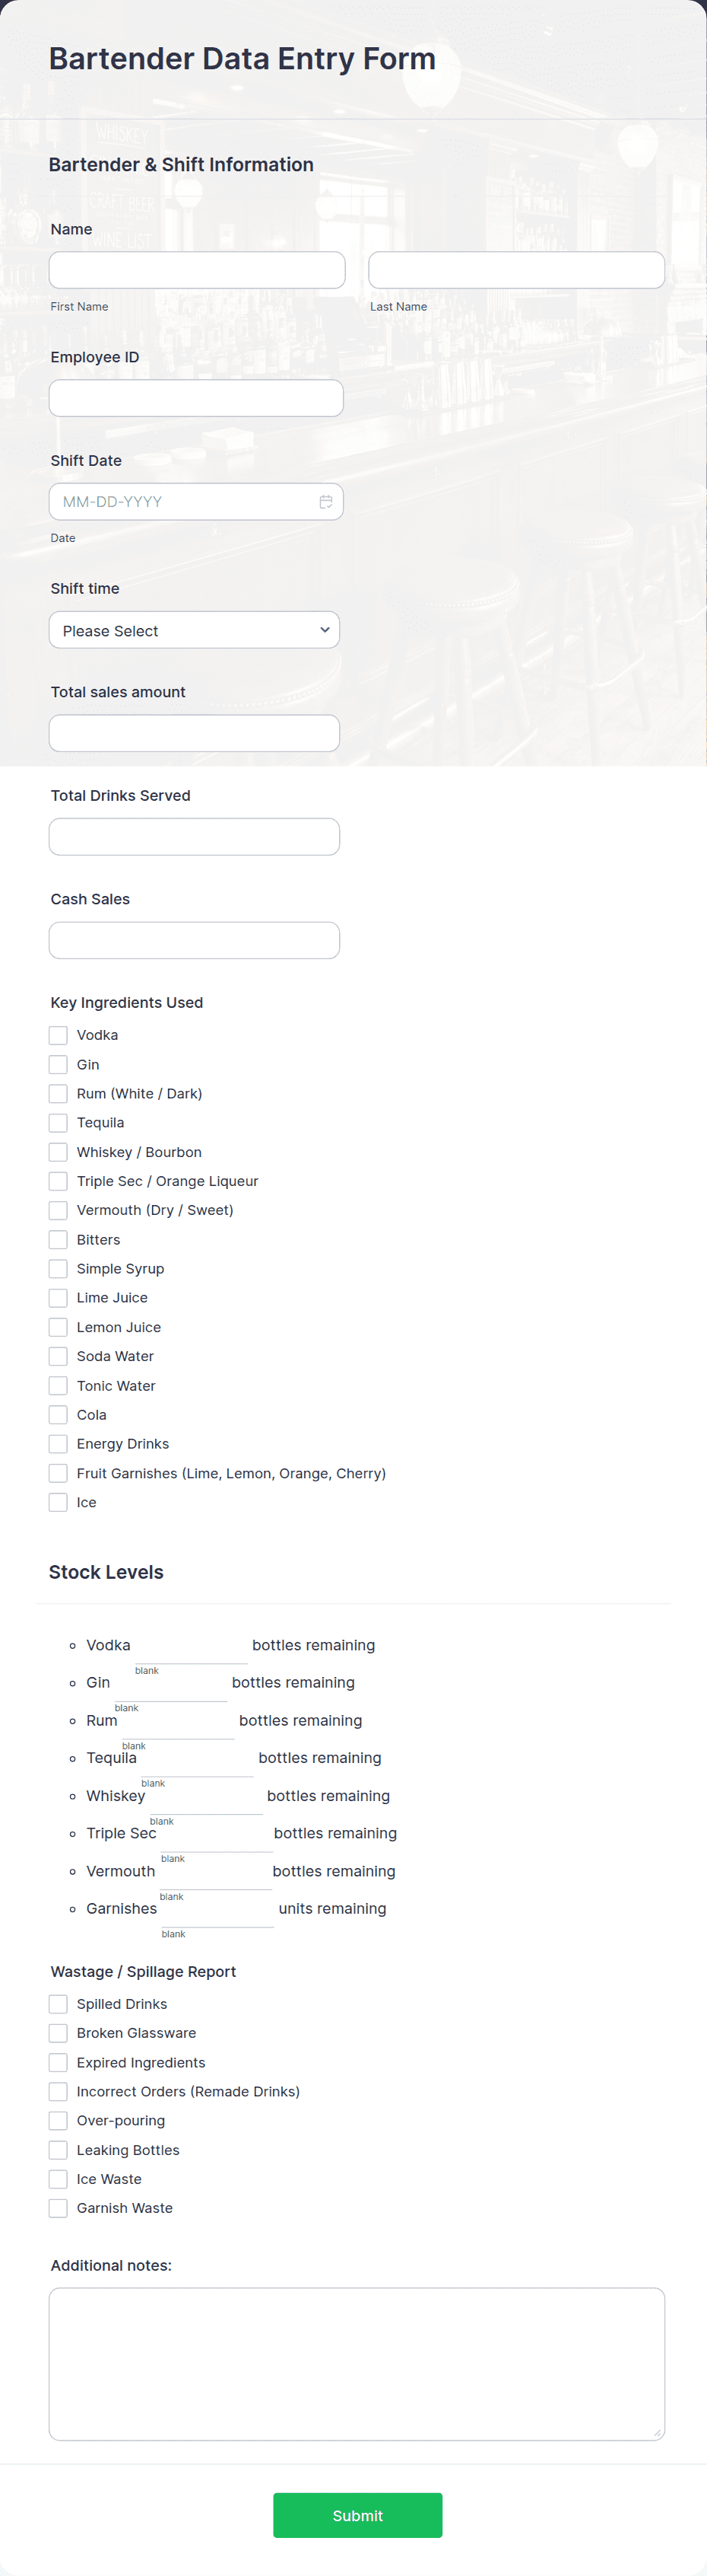Screen dimensions: 707x2576
Task: Focus the First Name text field
Action: 197,270
